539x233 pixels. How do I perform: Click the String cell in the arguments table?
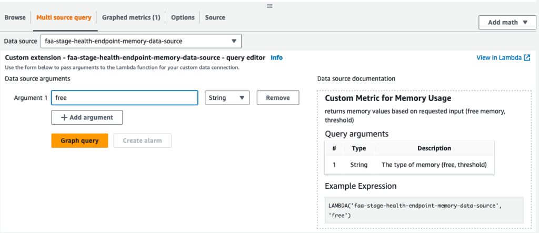tap(359, 165)
